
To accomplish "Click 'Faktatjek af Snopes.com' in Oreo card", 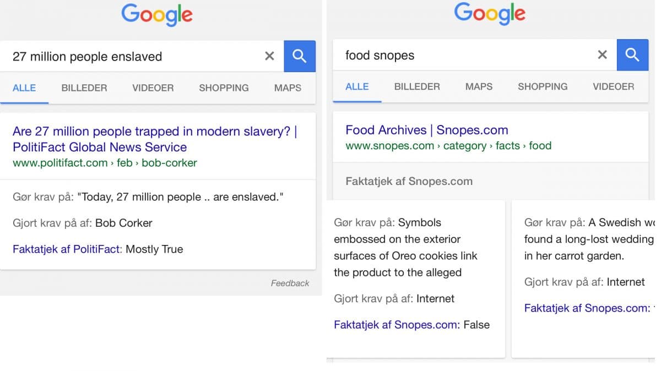I will [397, 325].
